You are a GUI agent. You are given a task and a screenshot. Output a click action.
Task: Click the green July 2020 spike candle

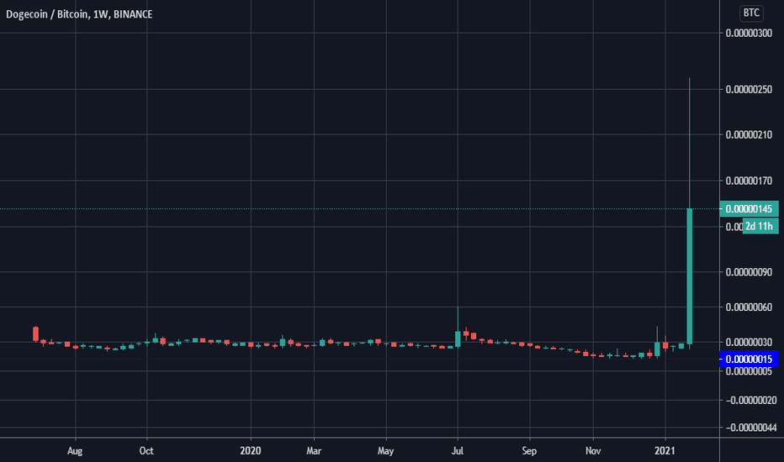458,339
